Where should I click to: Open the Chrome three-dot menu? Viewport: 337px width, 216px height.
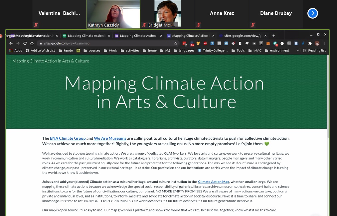pyautogui.click(x=324, y=43)
